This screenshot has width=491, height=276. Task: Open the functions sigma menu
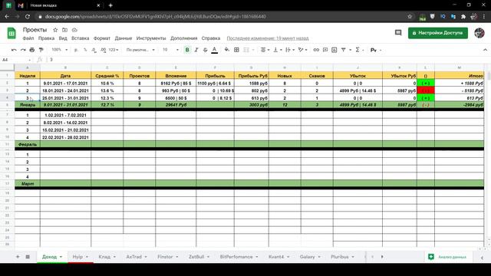coord(358,50)
